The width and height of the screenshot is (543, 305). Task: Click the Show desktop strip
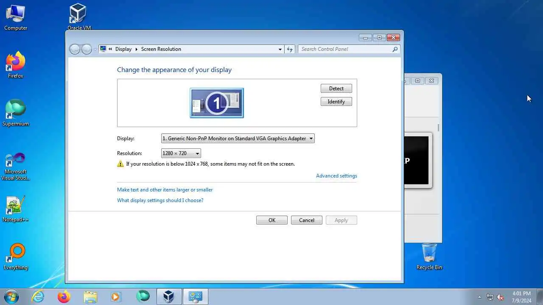[540, 297]
